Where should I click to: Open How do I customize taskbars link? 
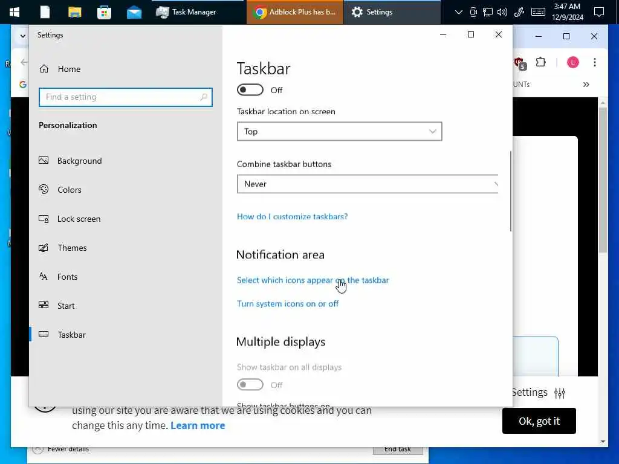point(292,216)
